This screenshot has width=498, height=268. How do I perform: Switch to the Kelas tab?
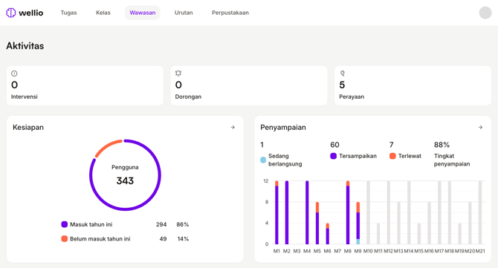coord(103,13)
